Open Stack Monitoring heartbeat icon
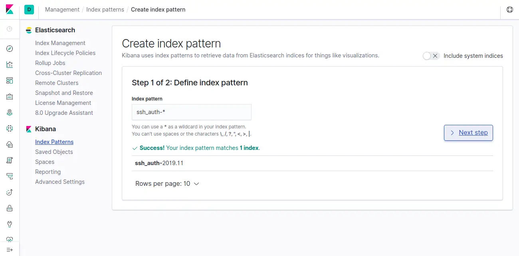 point(10,240)
